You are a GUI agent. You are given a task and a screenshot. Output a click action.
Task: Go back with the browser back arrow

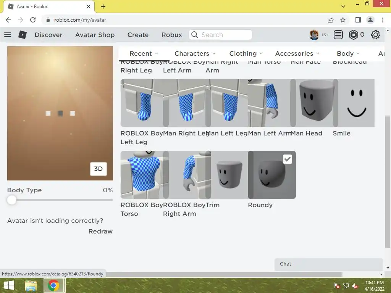click(8, 20)
